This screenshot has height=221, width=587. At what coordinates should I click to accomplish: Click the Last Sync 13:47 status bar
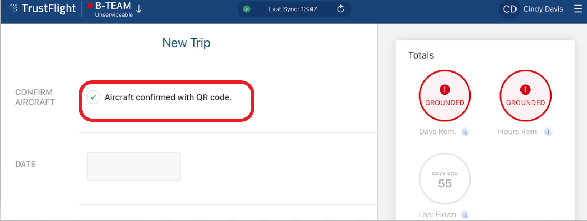tap(294, 9)
